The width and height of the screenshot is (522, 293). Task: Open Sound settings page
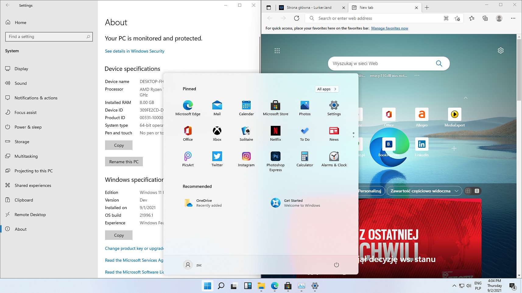(x=49, y=83)
